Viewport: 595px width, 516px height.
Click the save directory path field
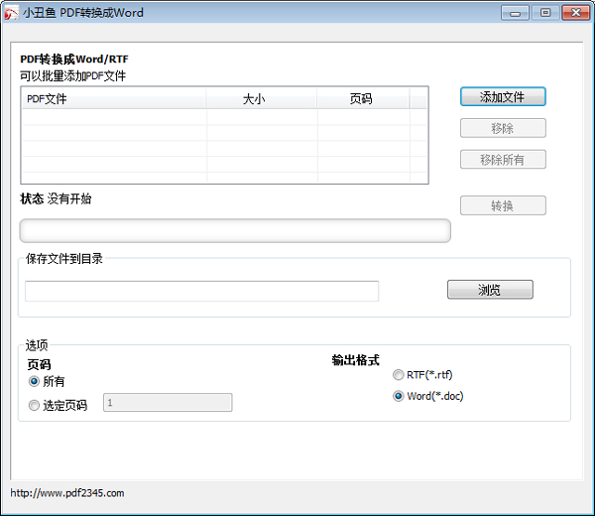(202, 291)
